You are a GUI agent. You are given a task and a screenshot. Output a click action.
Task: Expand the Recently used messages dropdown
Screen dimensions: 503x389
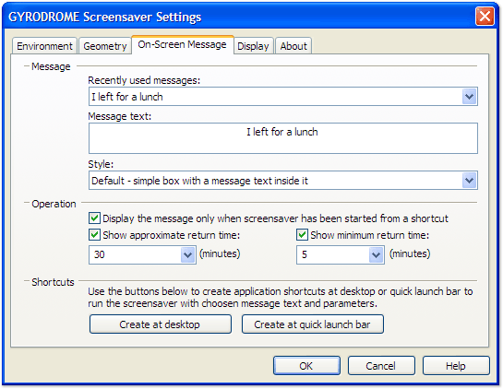pyautogui.click(x=470, y=97)
